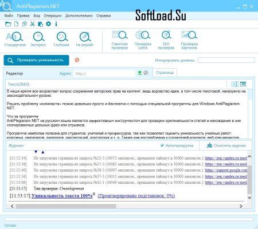The width and height of the screenshot is (258, 229).
Task: Click the editor view layout icon
Action: click(x=243, y=84)
